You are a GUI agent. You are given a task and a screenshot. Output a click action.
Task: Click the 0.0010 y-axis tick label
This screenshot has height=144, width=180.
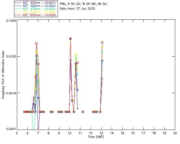pyautogui.click(x=11, y=93)
